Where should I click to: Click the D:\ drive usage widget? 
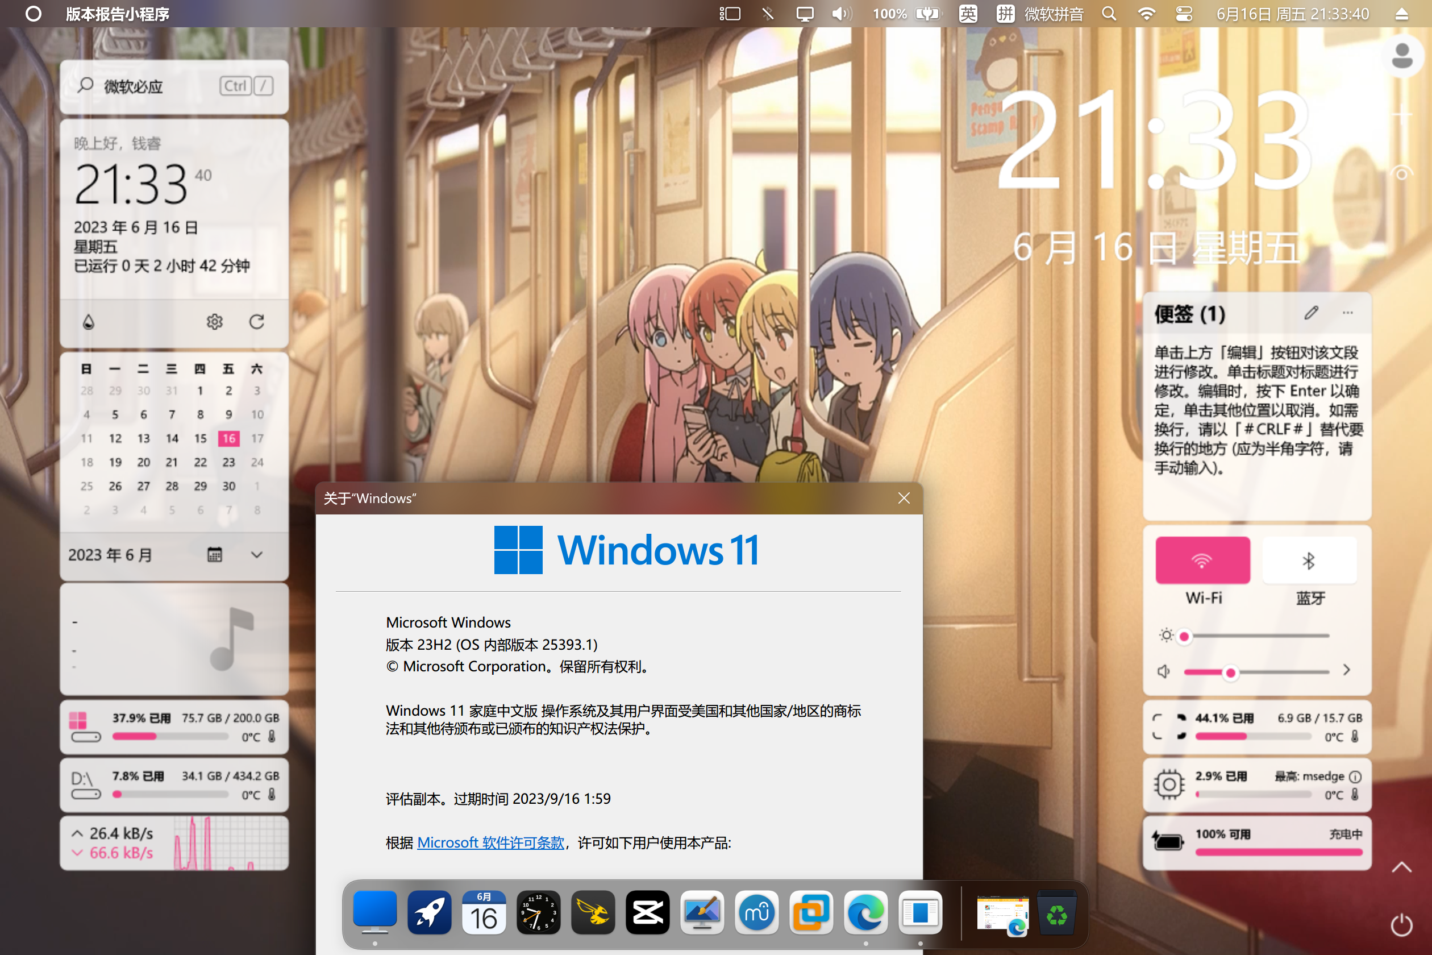click(174, 785)
